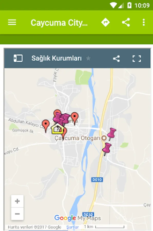
Task: Share the app via toolbar share icon
Action: (x=126, y=22)
